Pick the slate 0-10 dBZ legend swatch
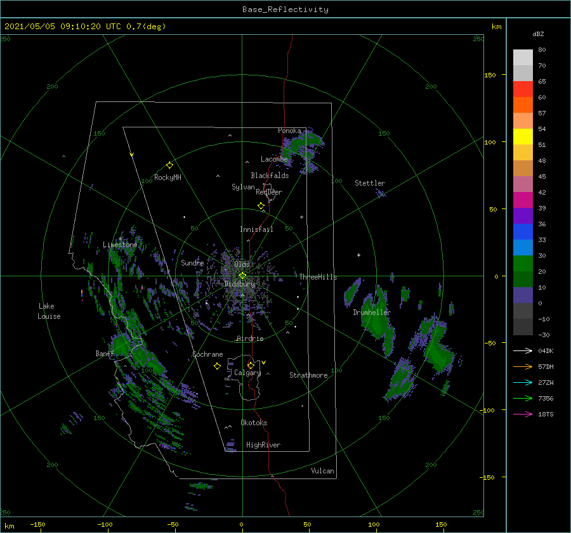The height and width of the screenshot is (533, 571). (x=523, y=295)
